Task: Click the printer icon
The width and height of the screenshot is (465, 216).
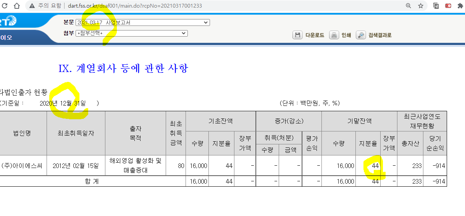Action: point(334,35)
